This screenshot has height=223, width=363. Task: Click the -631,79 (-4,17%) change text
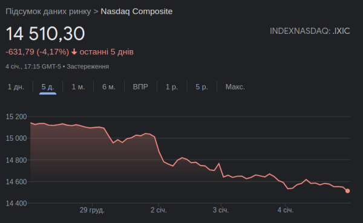(38, 52)
